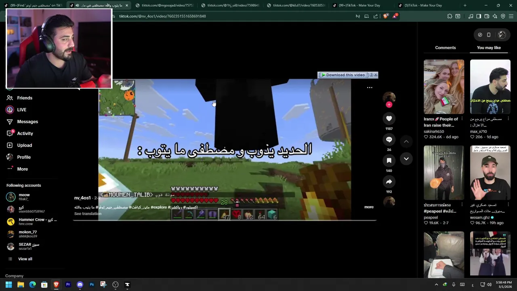Click See translation under the caption
This screenshot has height=291, width=517.
[x=88, y=214]
